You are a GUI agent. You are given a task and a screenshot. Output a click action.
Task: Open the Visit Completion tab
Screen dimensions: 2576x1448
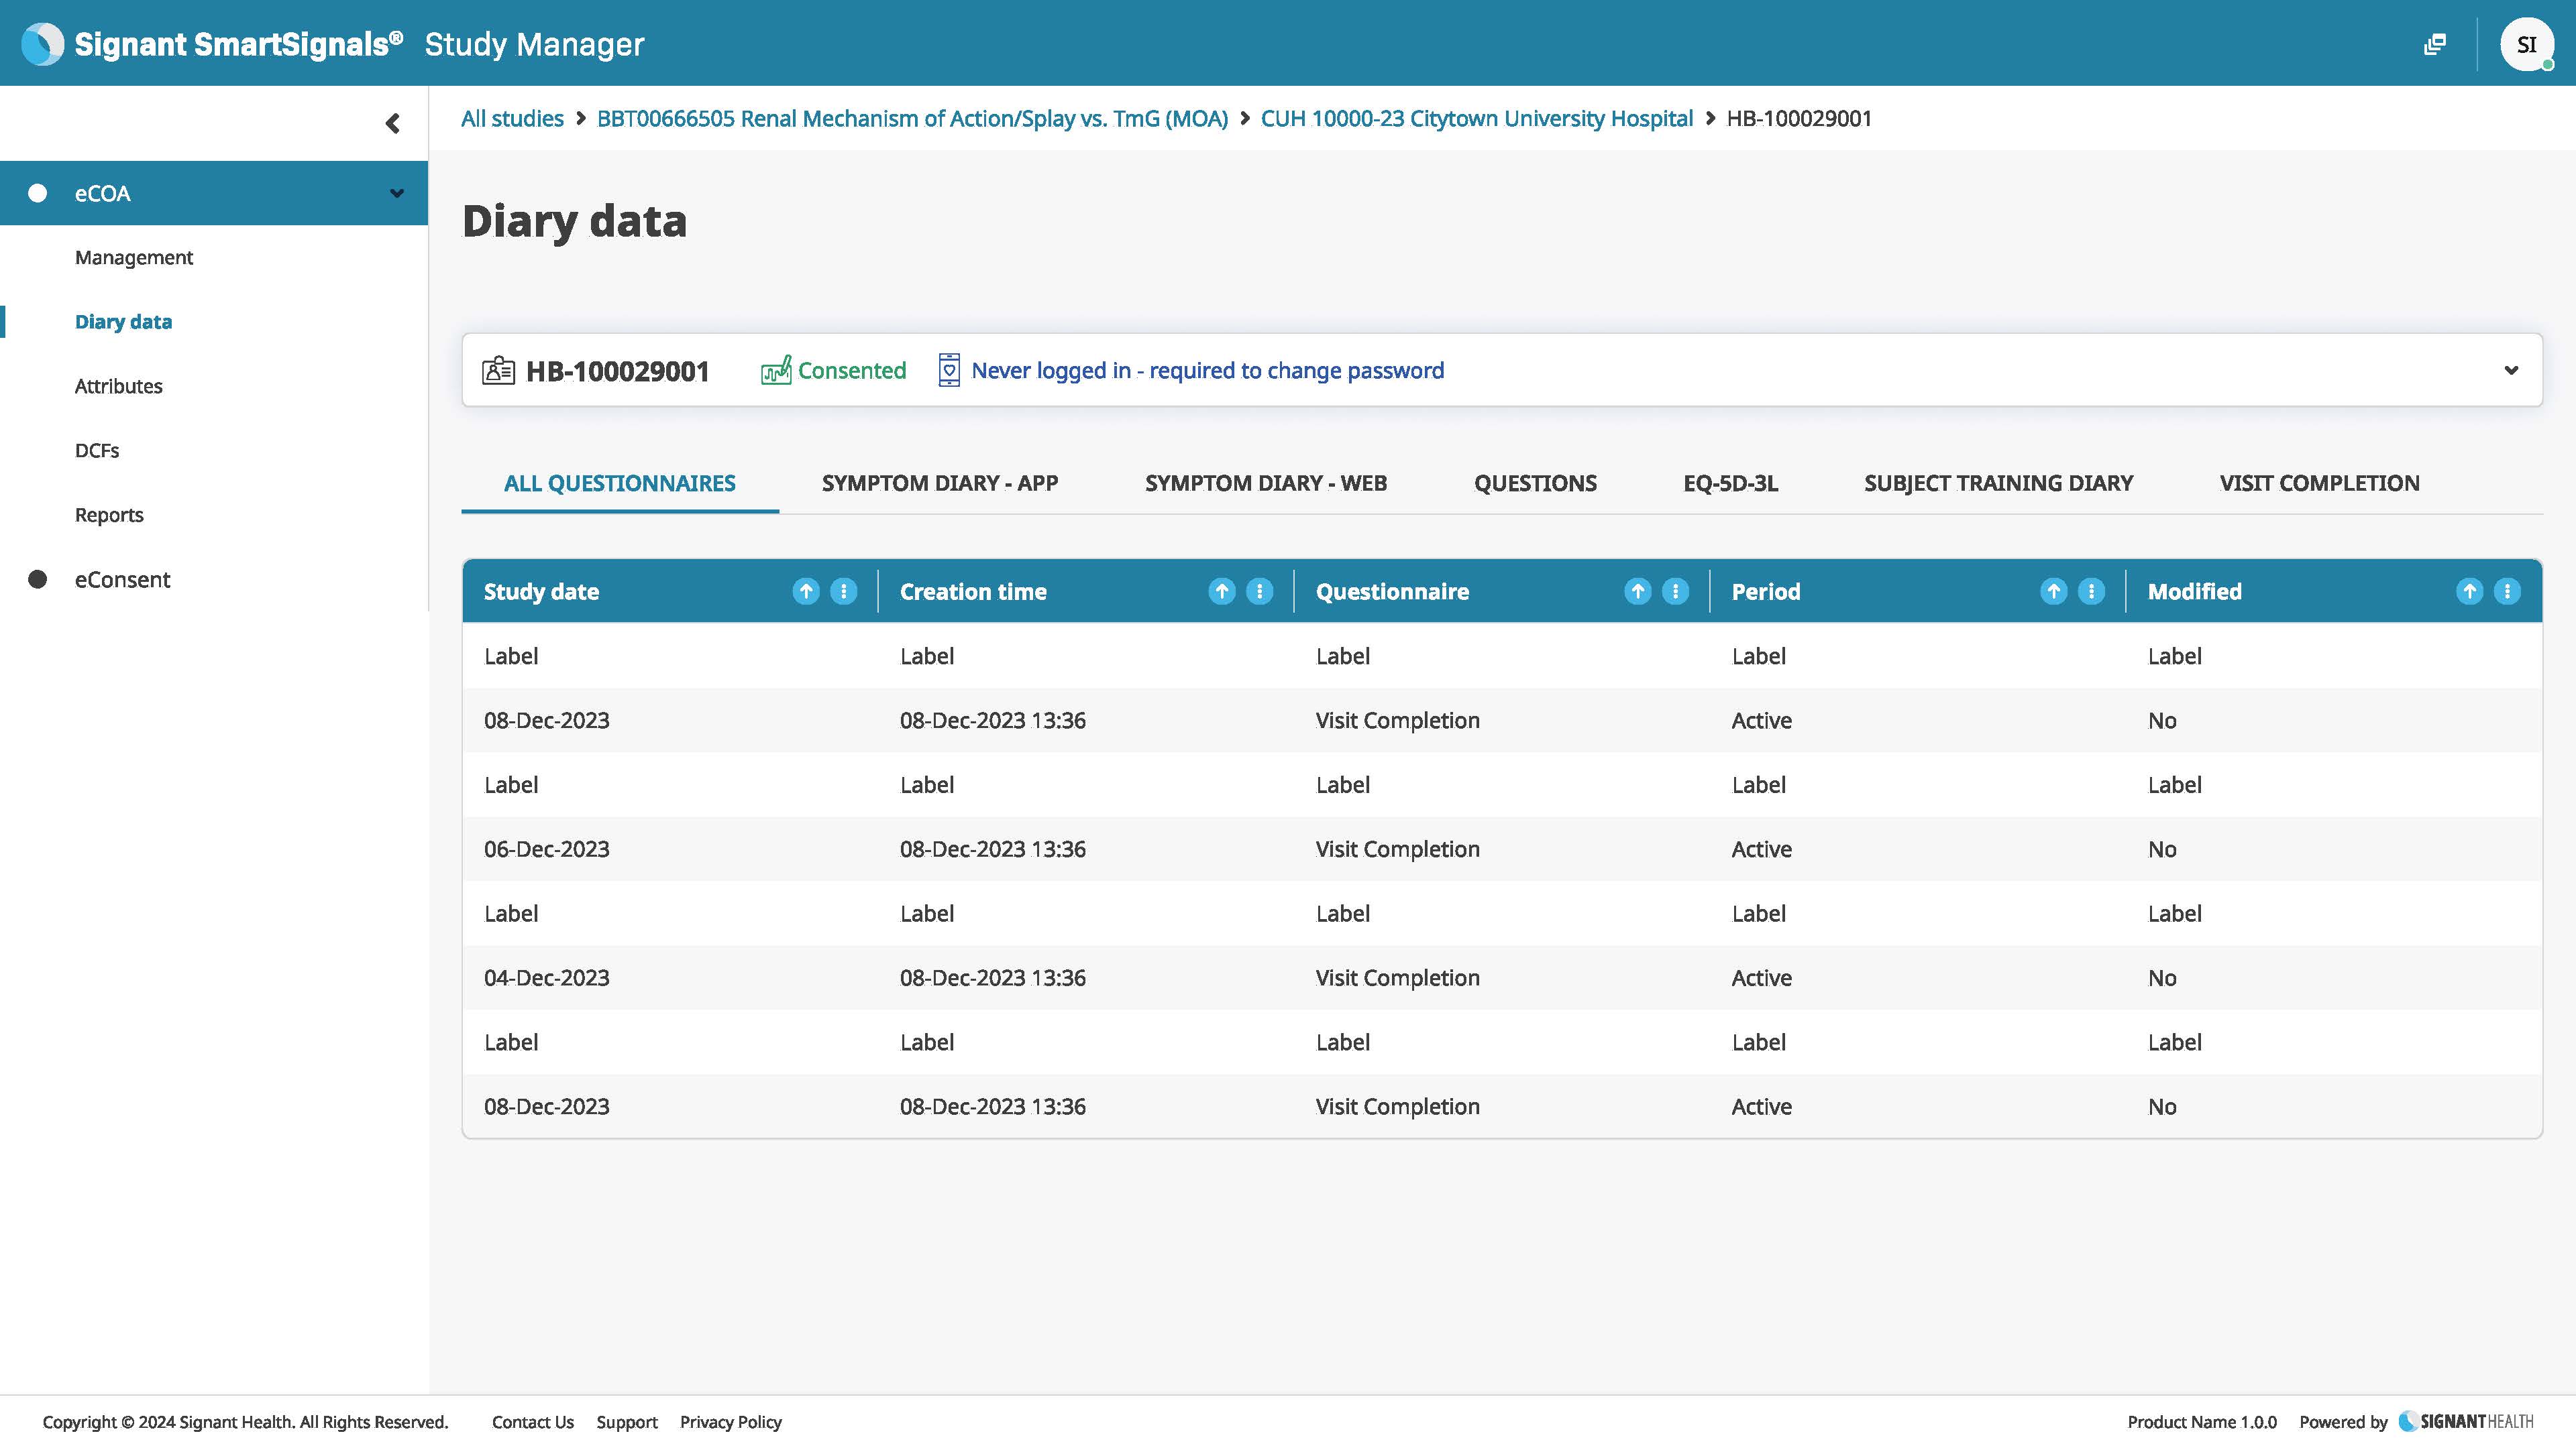click(x=2319, y=483)
